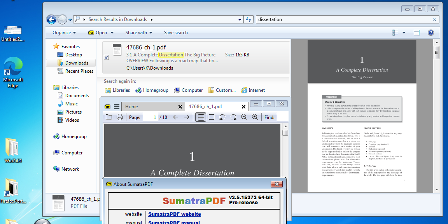Print the PDF with the printer icon
This screenshot has width=448, height=224.
[120, 117]
